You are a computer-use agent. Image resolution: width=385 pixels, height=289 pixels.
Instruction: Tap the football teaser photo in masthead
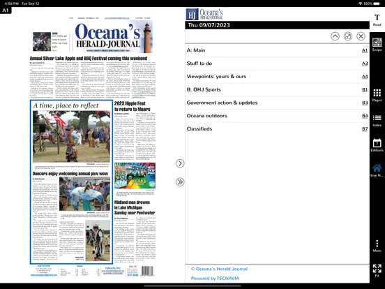(x=42, y=41)
